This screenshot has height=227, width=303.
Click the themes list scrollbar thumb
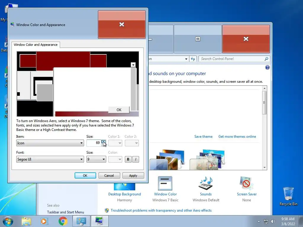pos(265,103)
